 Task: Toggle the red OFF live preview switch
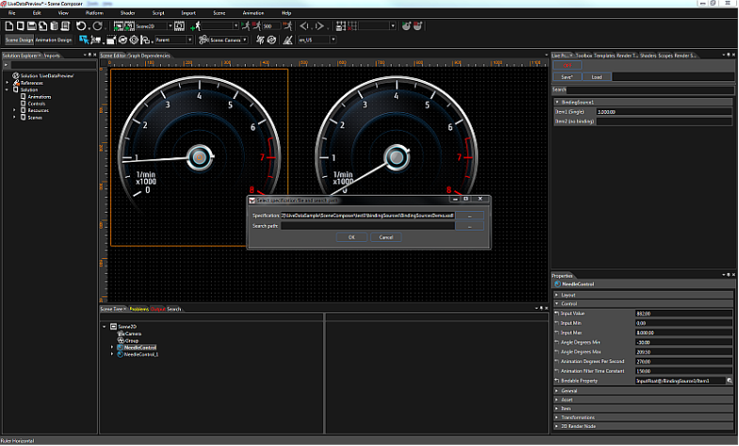(x=567, y=66)
